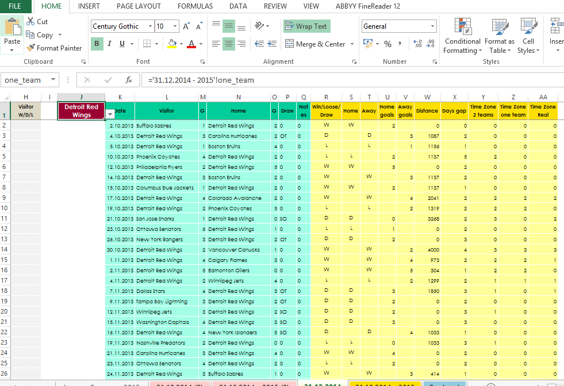Toggle middle vertical alignment

(229, 26)
